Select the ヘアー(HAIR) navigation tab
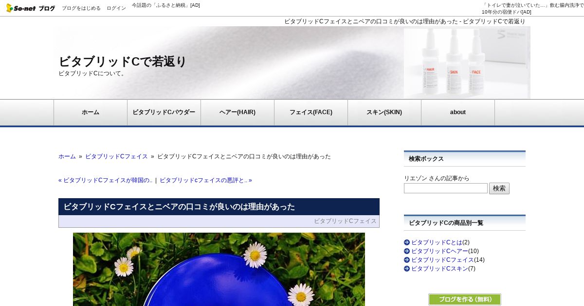584x306 pixels. 237,112
